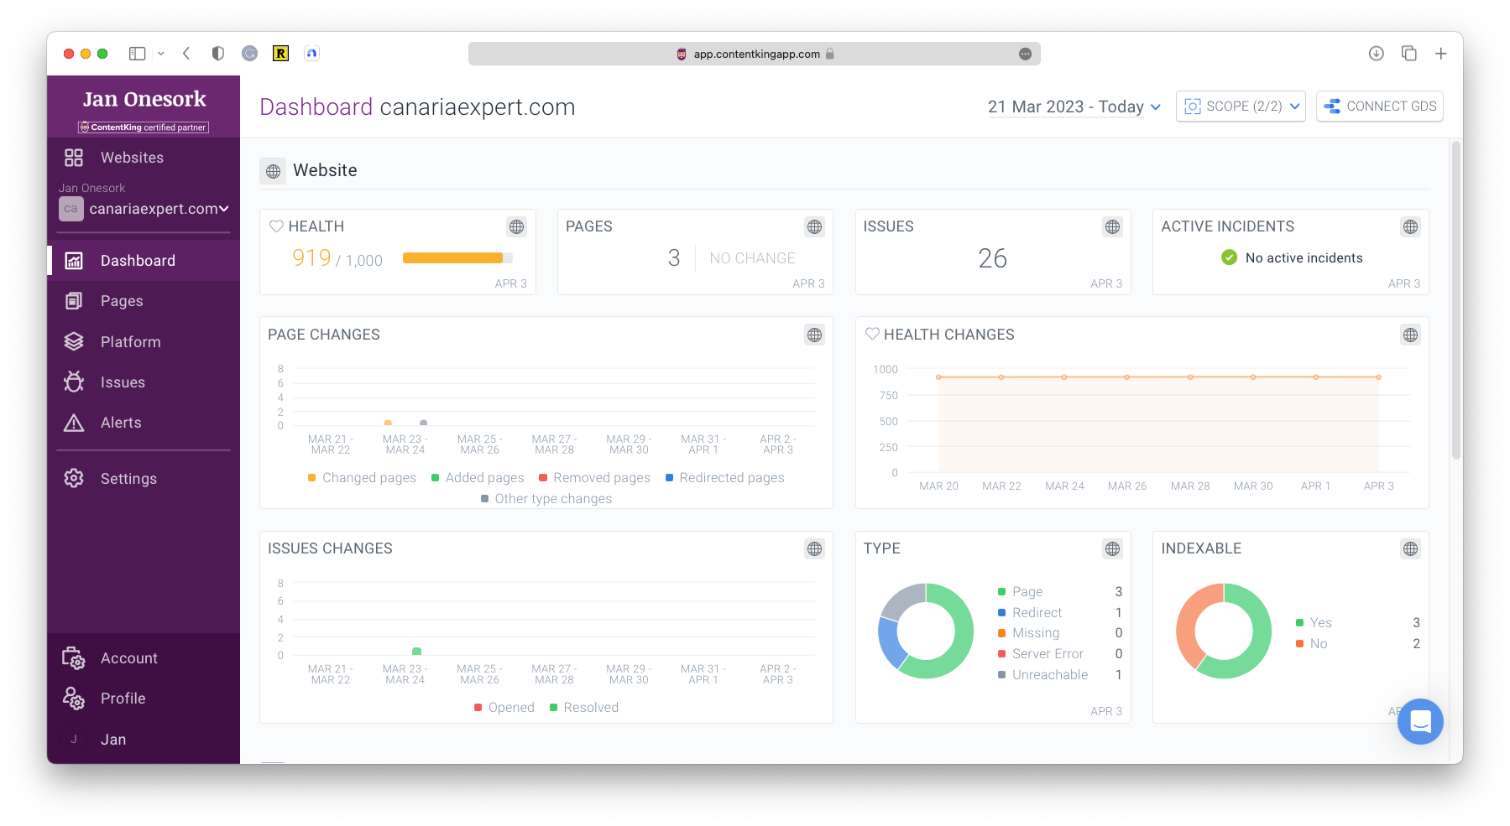The height and width of the screenshot is (826, 1510).
Task: Click the Platform layers icon in sidebar
Action: point(74,341)
